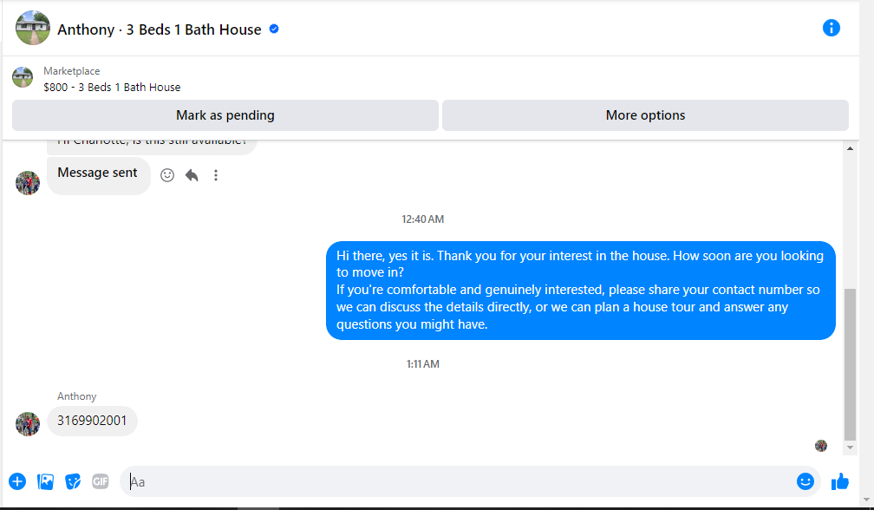Click the chat scrollbar up arrow
Image resolution: width=874 pixels, height=510 pixels.
850,148
